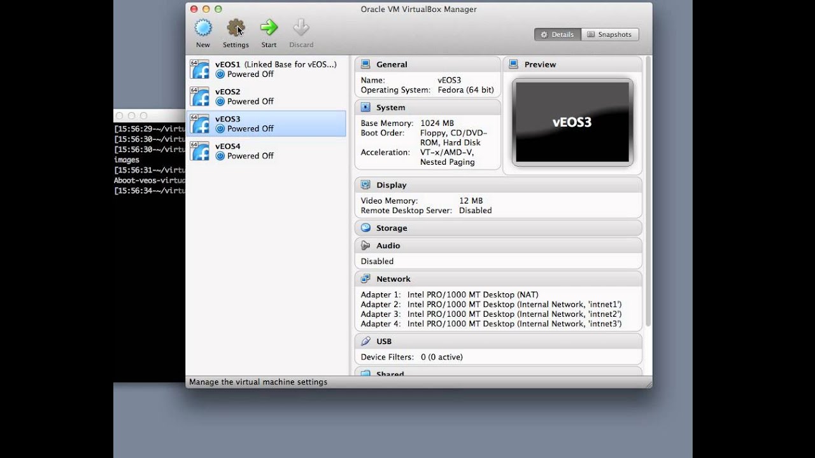
Task: Start the selected VM with green arrow
Action: [269, 27]
